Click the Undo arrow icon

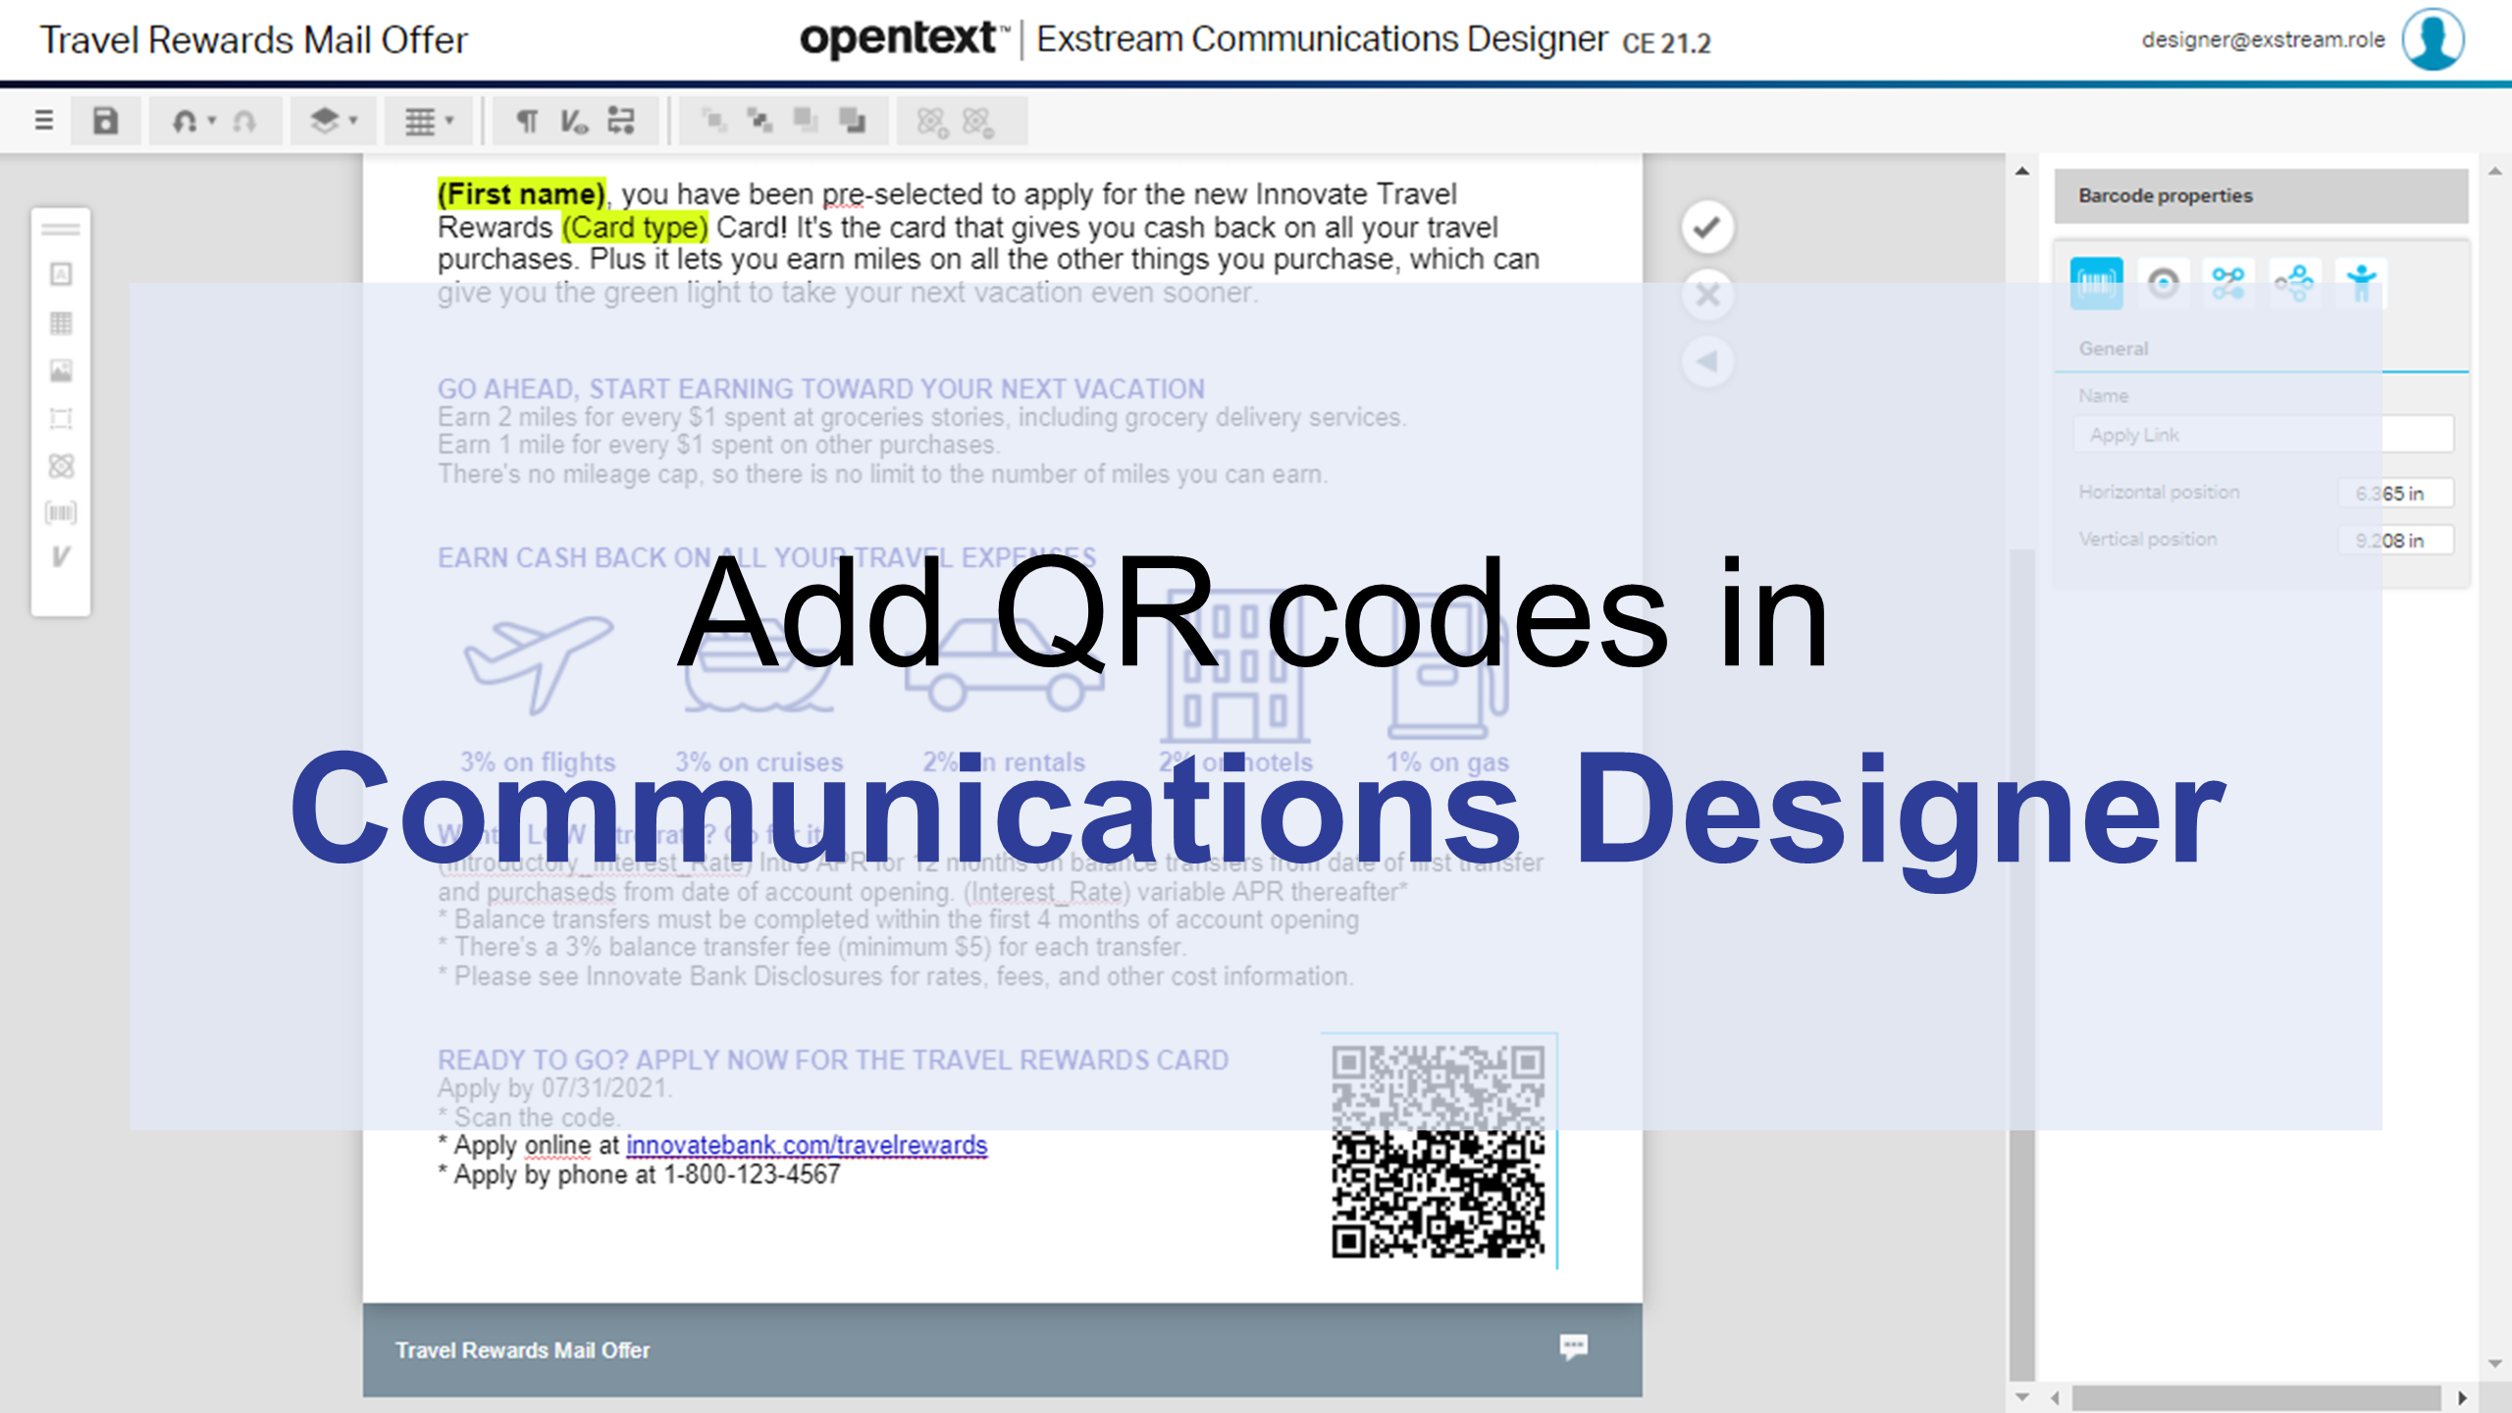[183, 122]
